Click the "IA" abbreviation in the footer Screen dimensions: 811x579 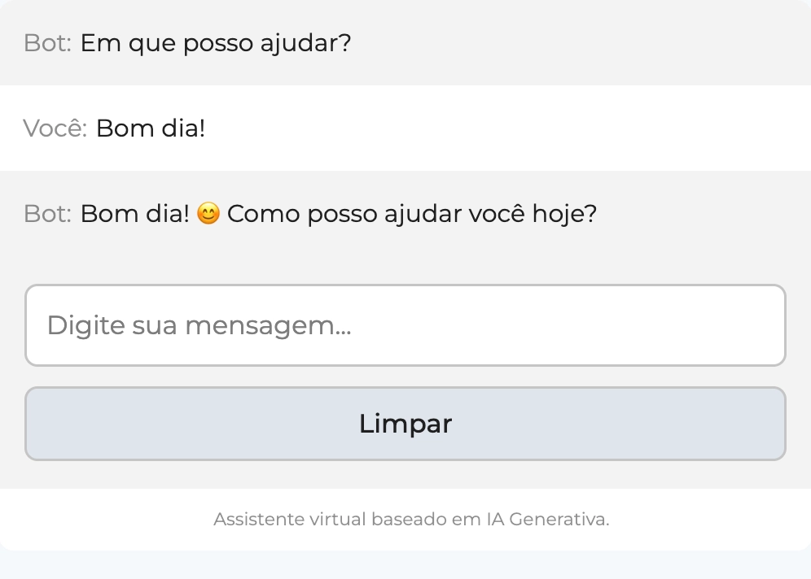point(495,519)
